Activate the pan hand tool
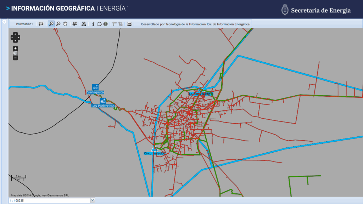This screenshot has height=204, width=363. [65, 24]
